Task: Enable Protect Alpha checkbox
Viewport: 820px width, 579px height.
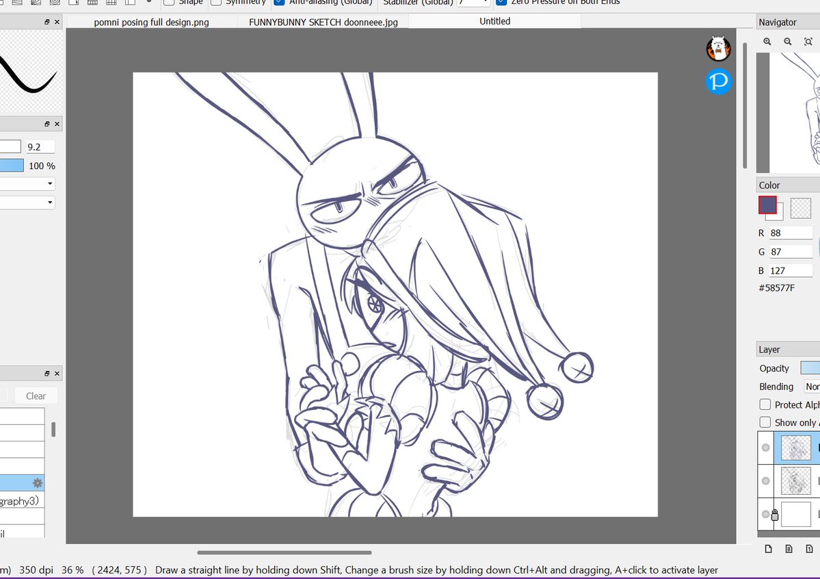Action: click(x=765, y=404)
